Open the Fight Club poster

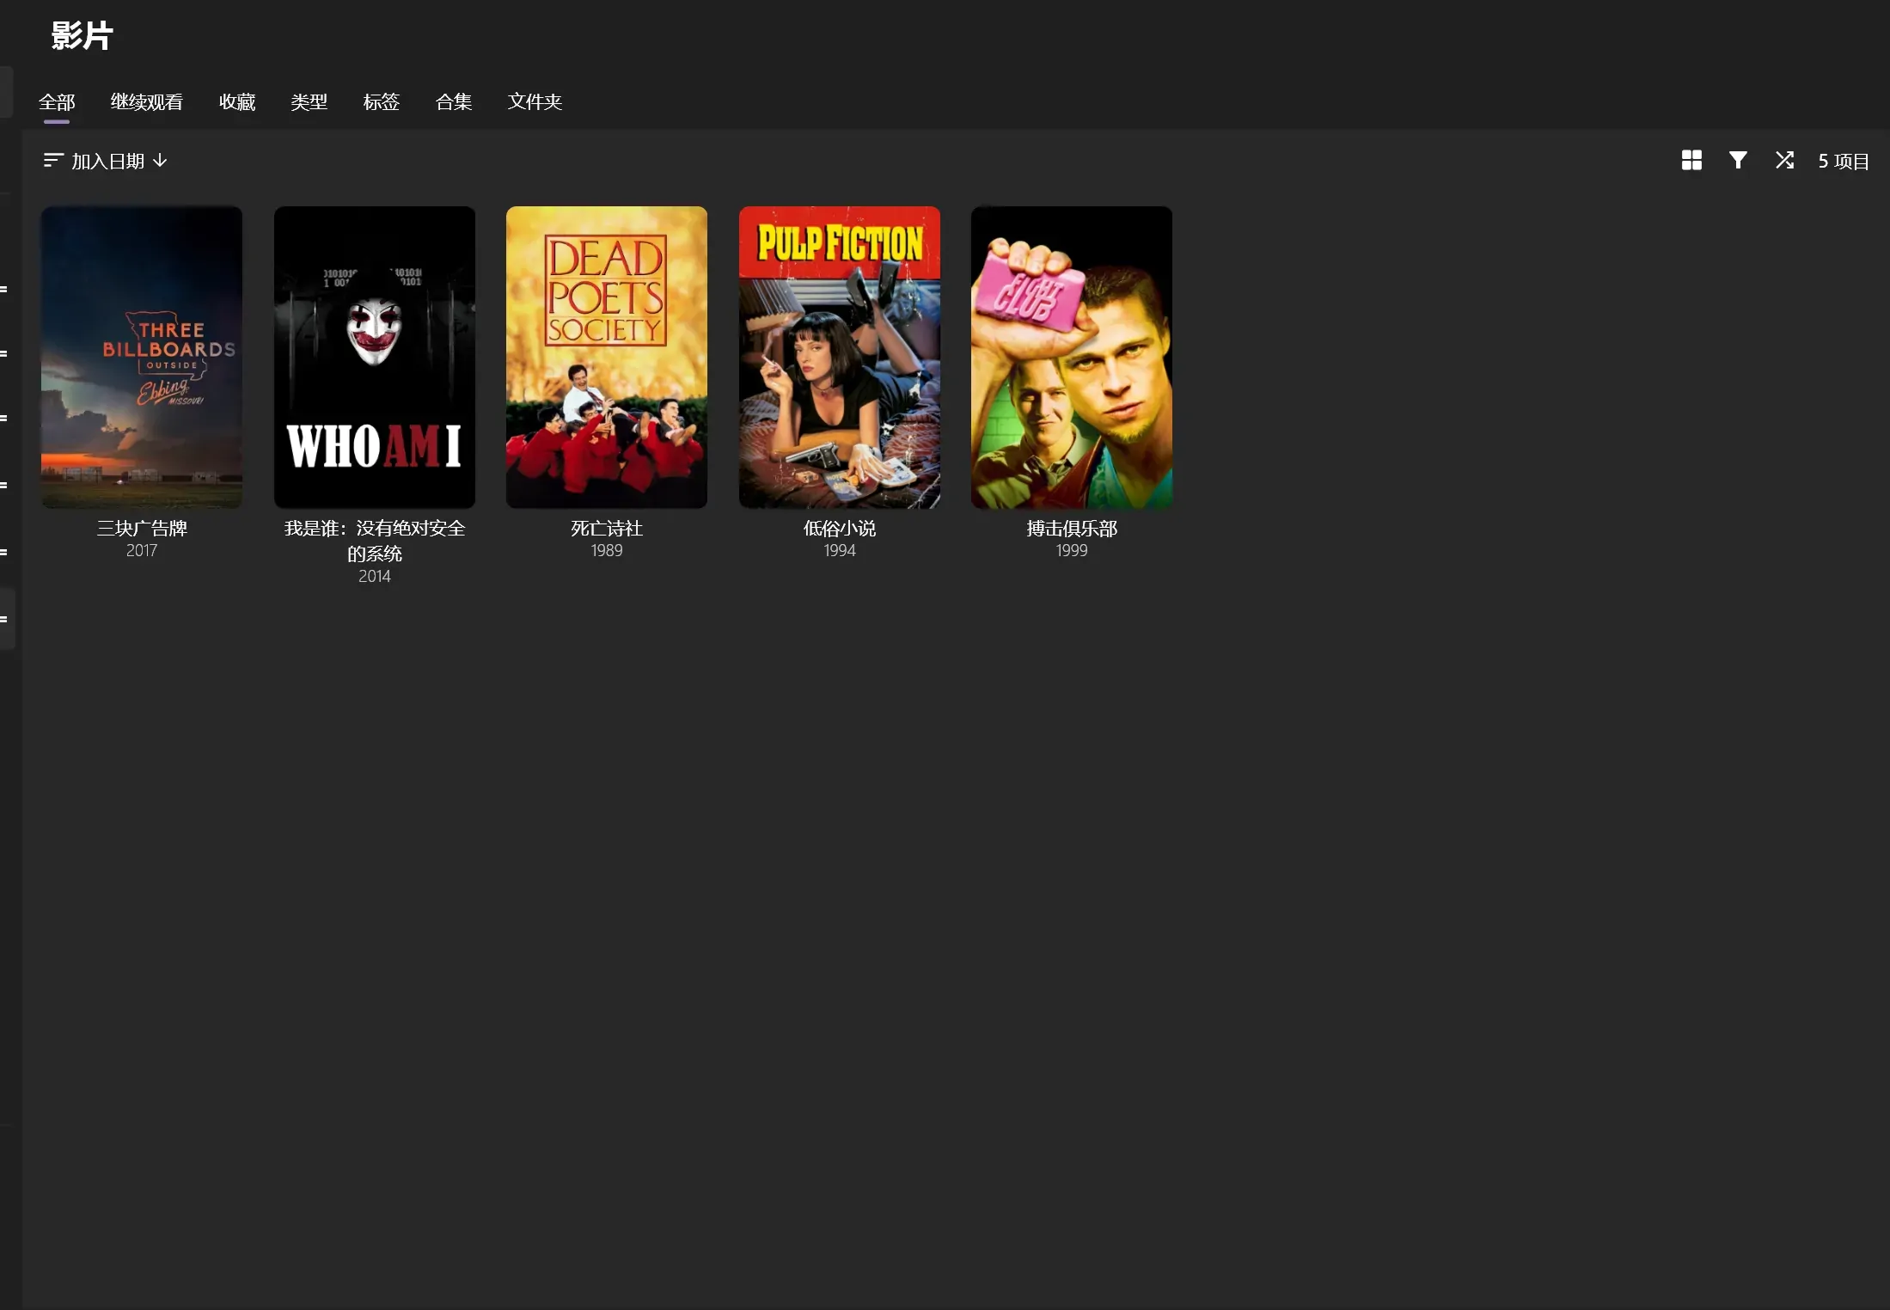click(1072, 357)
